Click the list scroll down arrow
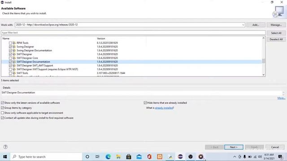This screenshot has width=287, height=161. [x=263, y=75]
